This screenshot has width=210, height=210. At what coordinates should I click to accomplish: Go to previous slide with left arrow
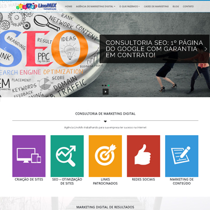coord(5,49)
